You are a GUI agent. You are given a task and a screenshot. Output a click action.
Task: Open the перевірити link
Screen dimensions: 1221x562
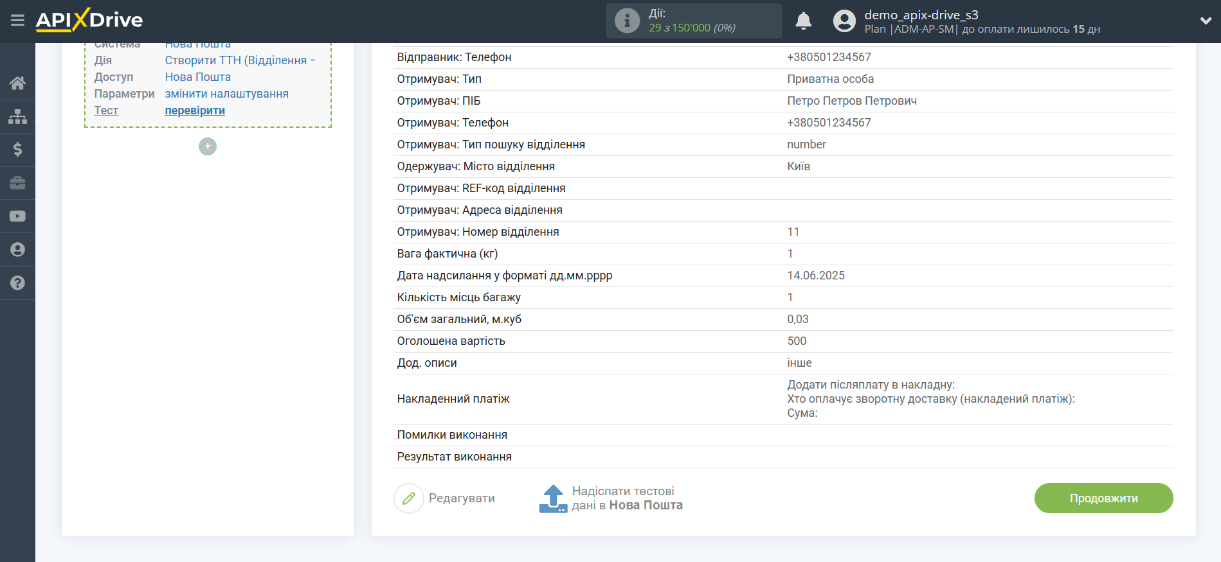(x=195, y=110)
